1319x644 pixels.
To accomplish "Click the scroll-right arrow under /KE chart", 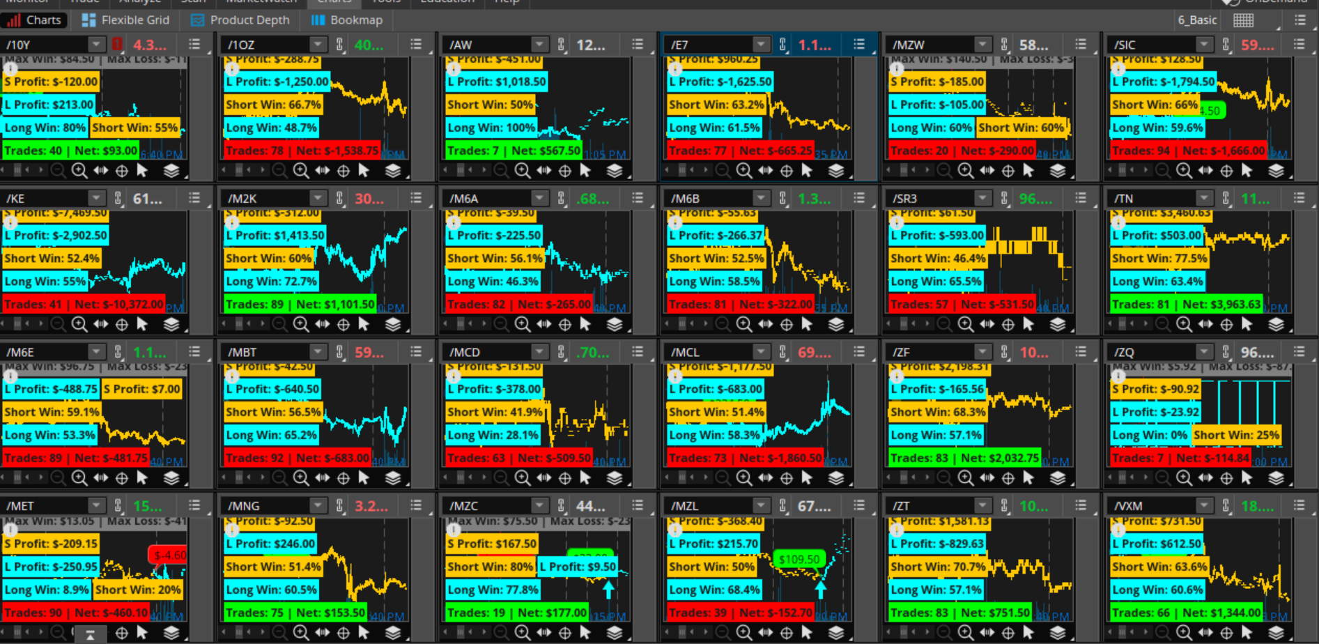I will click(41, 324).
